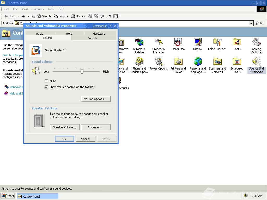Click the taskbar clock showing 7:42 AM
267x200 pixels.
click(x=257, y=196)
